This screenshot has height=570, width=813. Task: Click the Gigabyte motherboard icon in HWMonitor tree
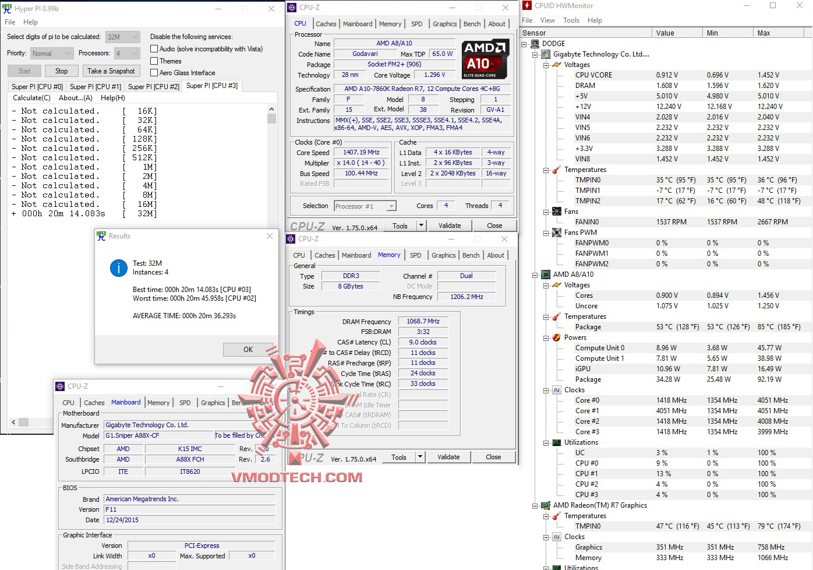[x=546, y=54]
